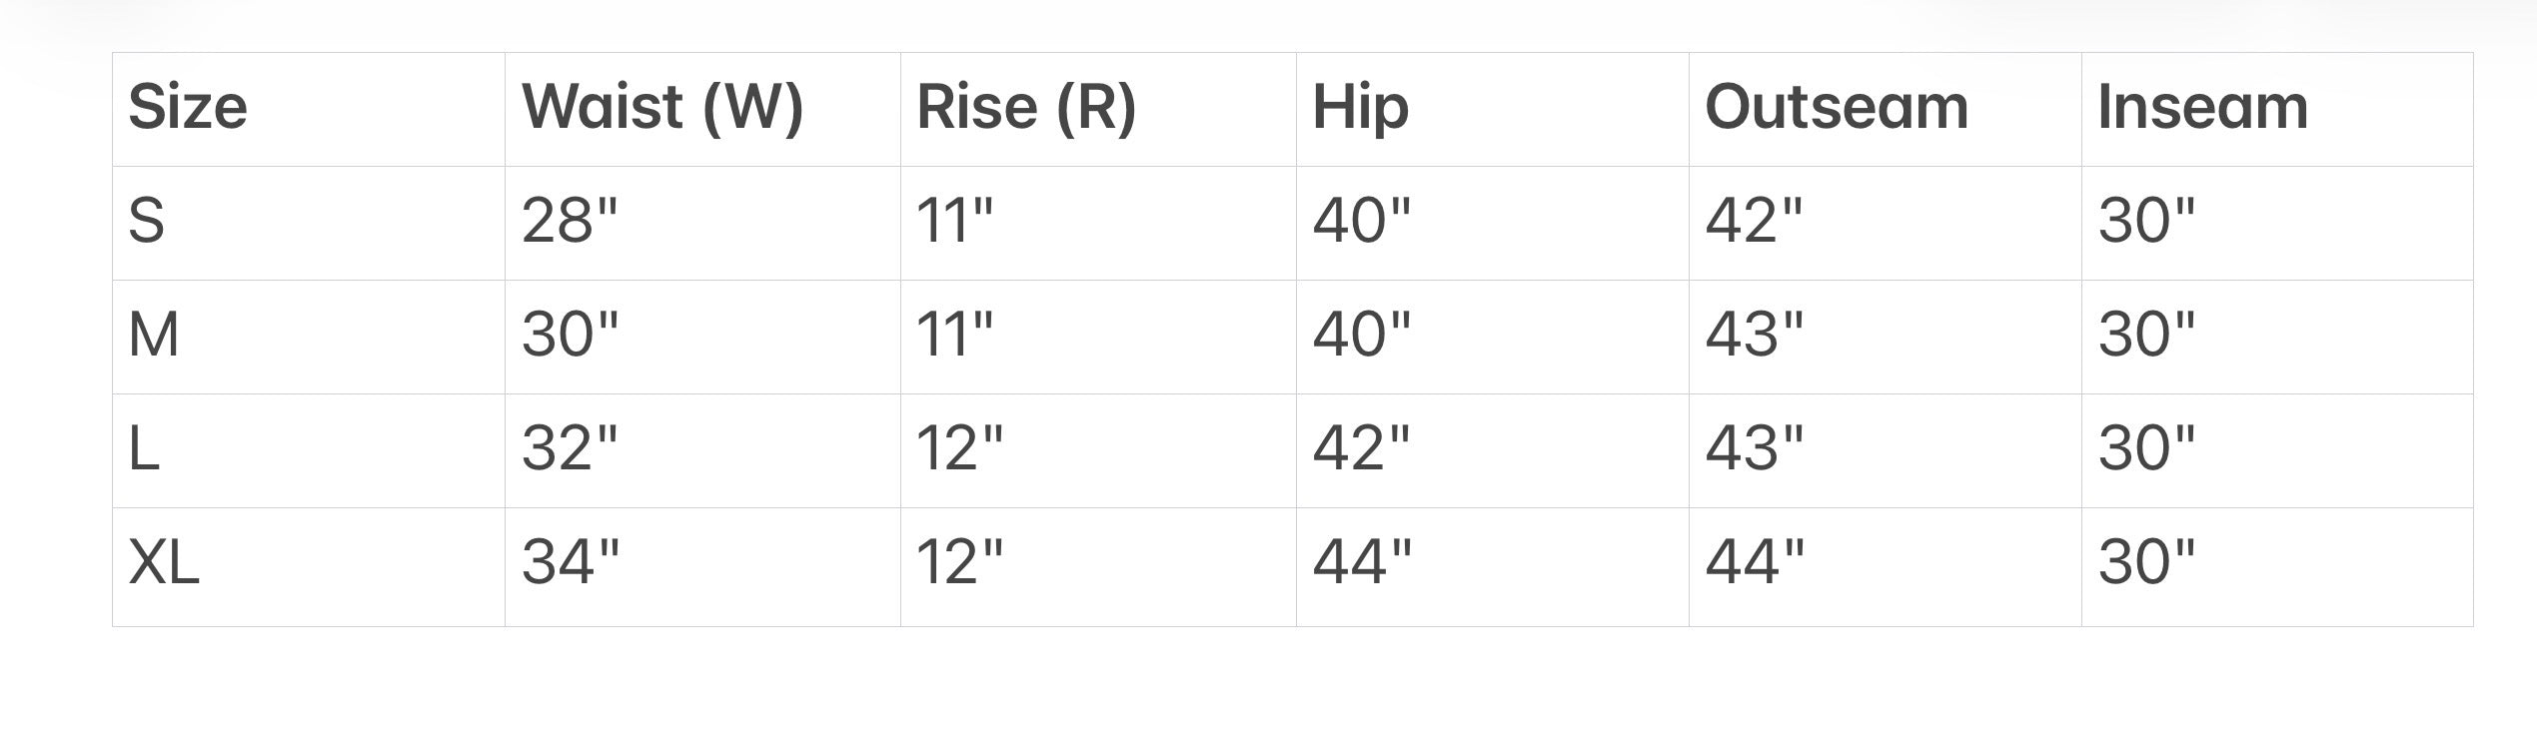Click the 44" hip cell for XL
2537x740 pixels.
(x=1362, y=562)
